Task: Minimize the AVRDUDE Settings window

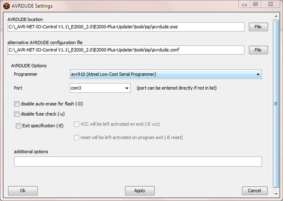Action: click(x=245, y=4)
